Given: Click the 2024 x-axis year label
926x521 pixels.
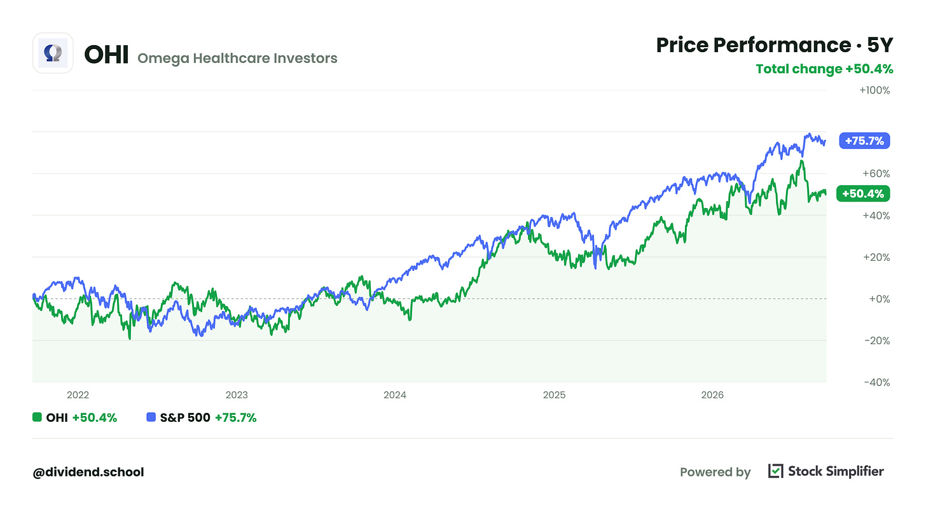Looking at the screenshot, I should (395, 395).
